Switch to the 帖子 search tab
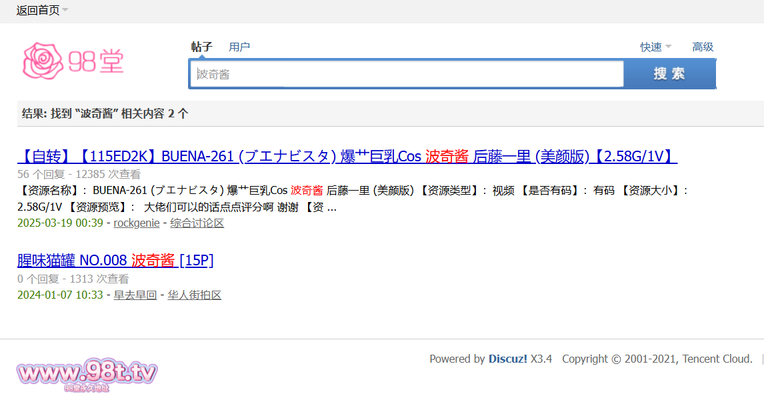Screen dimensions: 764x398 click(201, 47)
